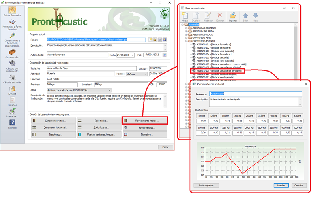
Task: Expand the ABERTURAS-CORTINAS folder
Action: (186, 28)
